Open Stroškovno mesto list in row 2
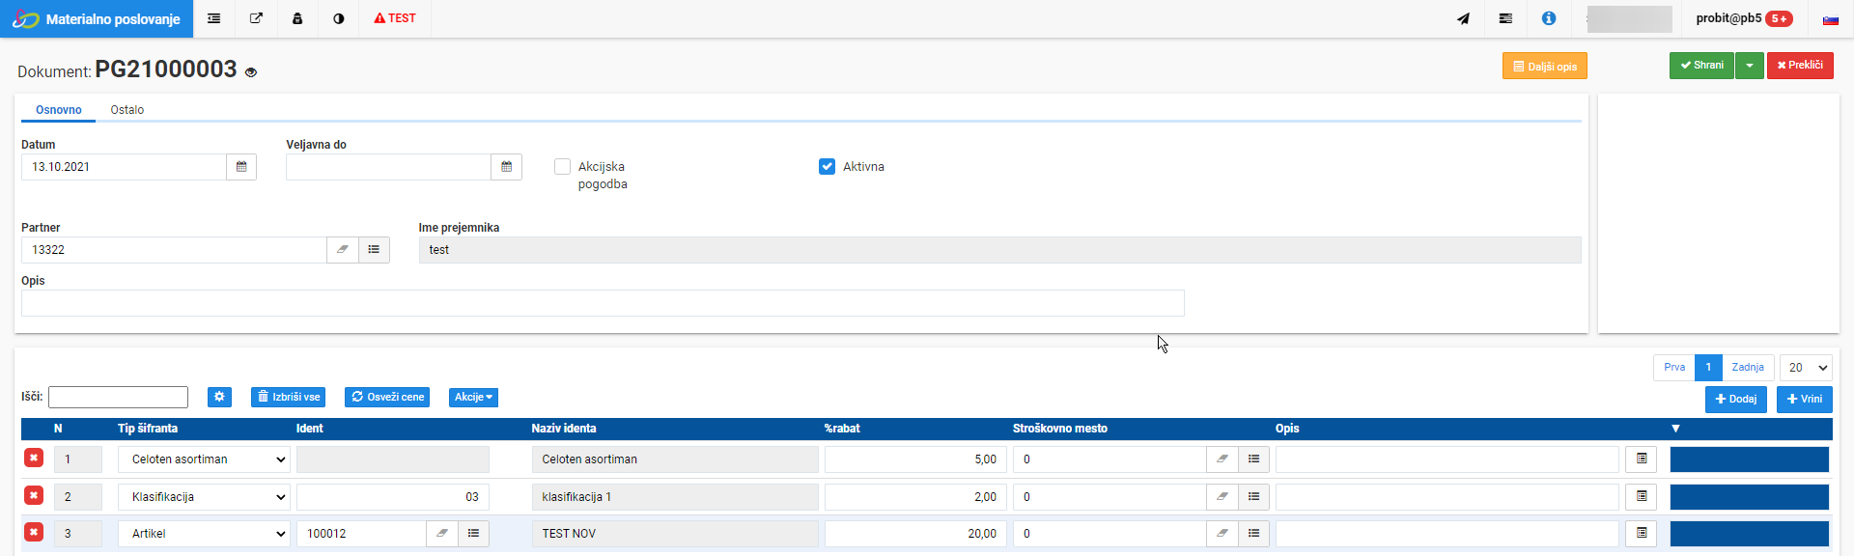 1253,496
